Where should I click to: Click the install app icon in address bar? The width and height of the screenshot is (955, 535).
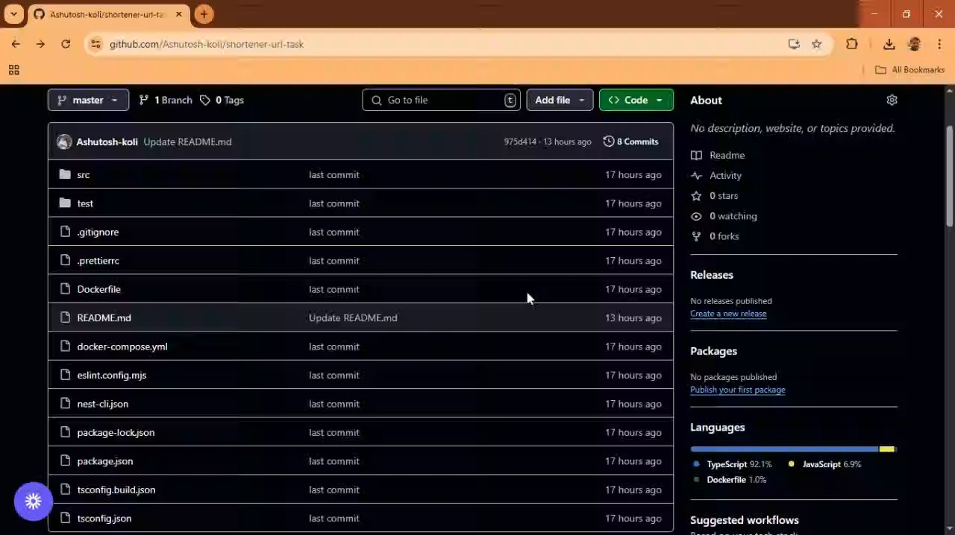pos(794,44)
